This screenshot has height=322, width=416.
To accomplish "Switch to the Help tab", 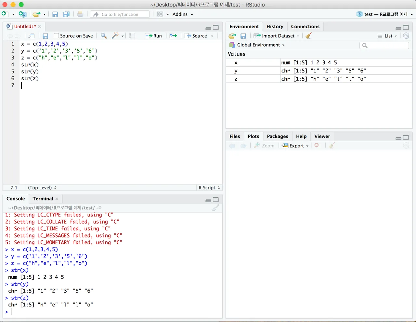I will pyautogui.click(x=301, y=136).
